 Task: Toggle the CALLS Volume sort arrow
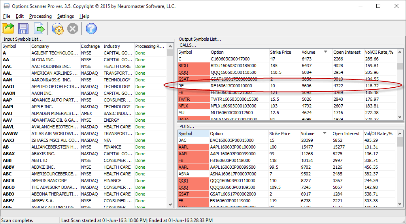click(325, 52)
